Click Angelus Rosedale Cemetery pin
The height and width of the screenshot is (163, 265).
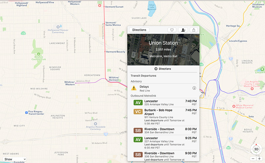point(95,124)
